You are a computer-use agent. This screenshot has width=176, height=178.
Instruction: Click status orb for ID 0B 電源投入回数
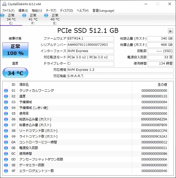(6, 148)
